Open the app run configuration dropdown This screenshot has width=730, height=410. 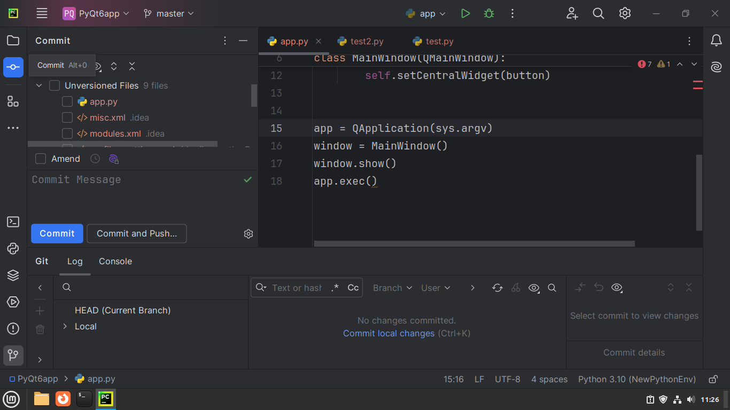click(425, 14)
